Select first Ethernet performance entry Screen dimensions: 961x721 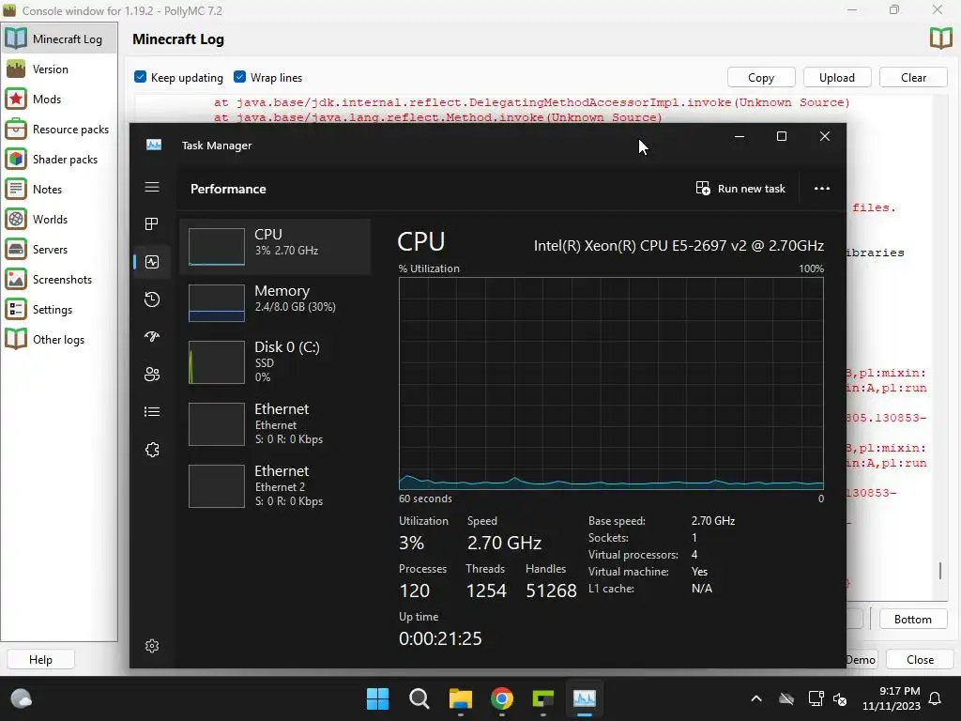tap(275, 423)
